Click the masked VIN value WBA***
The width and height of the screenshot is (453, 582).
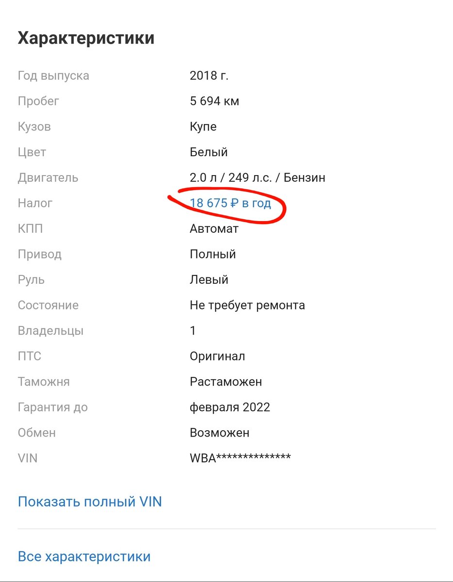coord(240,456)
